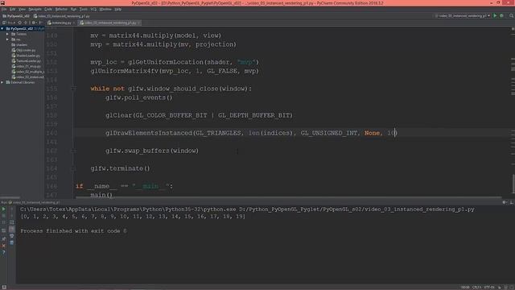Close the instancing.py editor tab
The height and width of the screenshot is (290, 515).
73,23
